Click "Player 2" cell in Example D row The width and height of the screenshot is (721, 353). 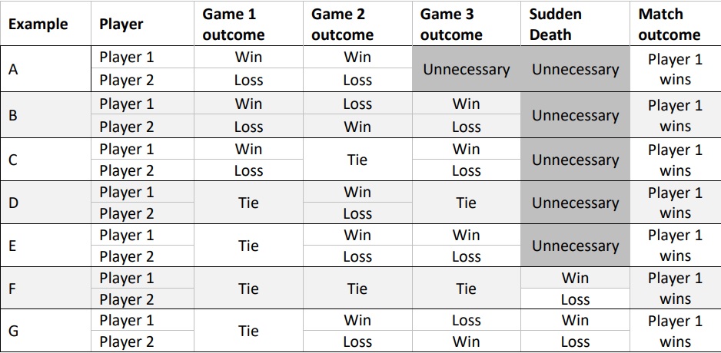click(x=127, y=213)
